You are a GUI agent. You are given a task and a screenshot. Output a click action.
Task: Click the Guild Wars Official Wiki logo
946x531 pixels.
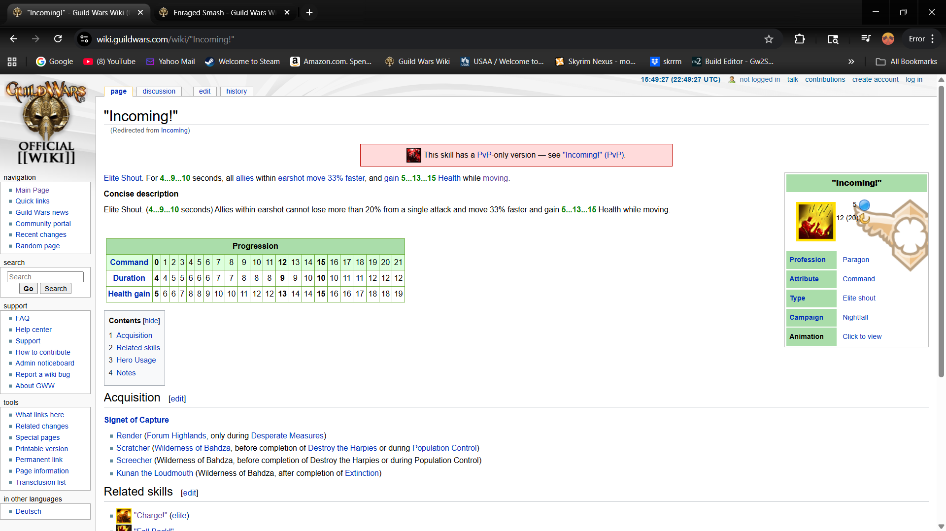(46, 123)
